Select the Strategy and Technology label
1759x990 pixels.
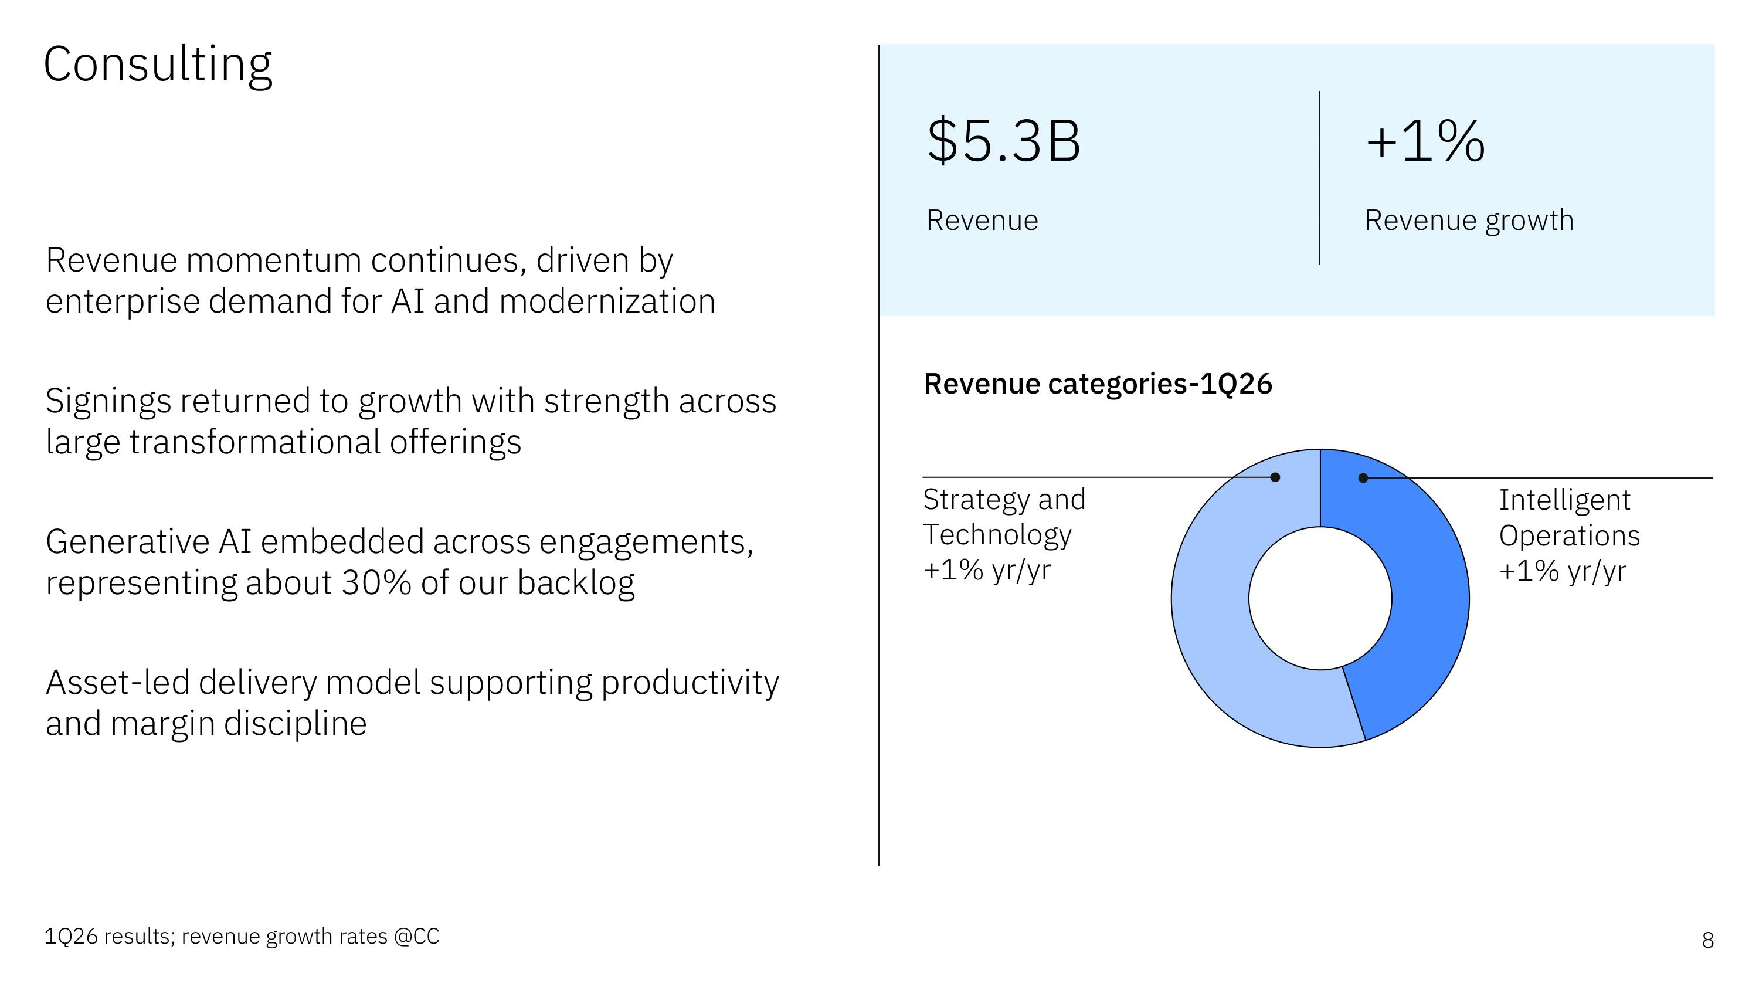click(1004, 534)
